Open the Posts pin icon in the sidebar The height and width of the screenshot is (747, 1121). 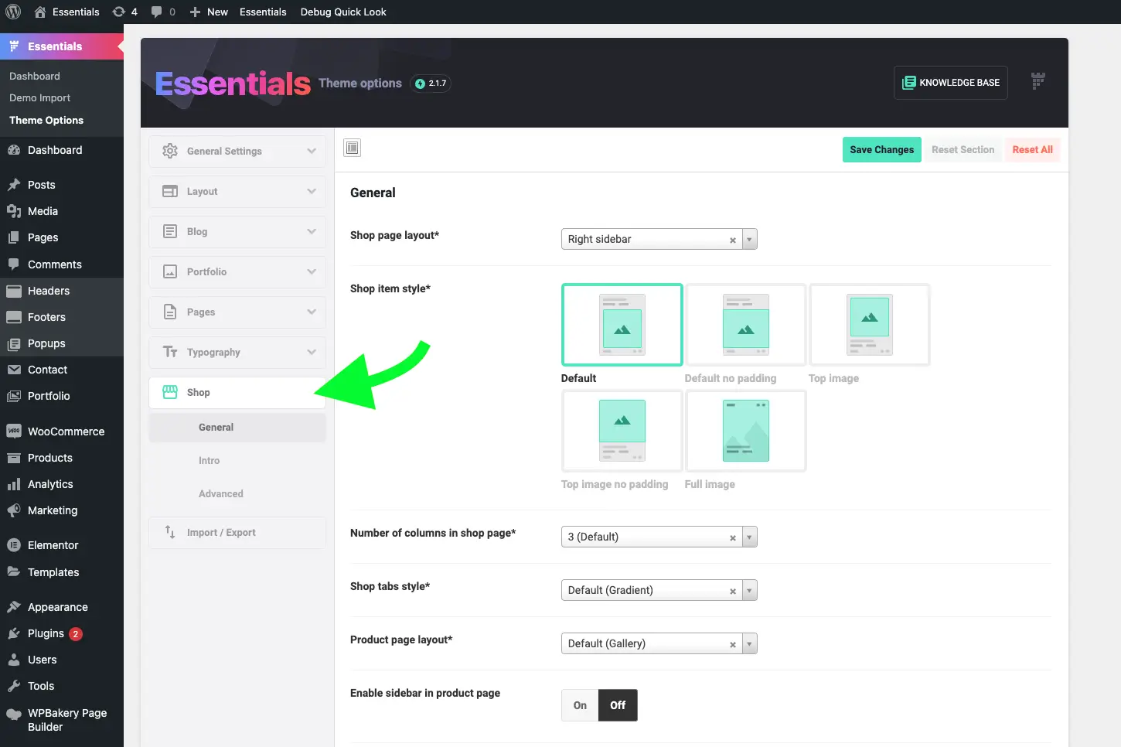click(14, 185)
